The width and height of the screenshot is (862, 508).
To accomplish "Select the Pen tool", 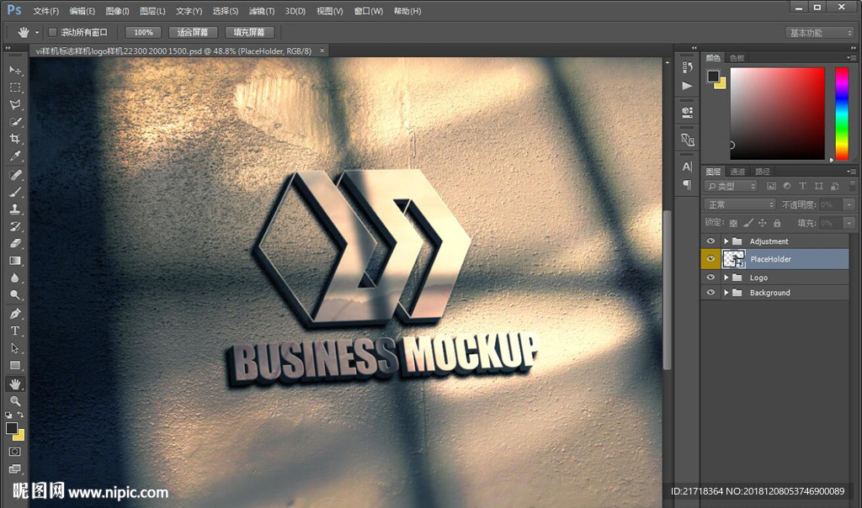I will [15, 315].
